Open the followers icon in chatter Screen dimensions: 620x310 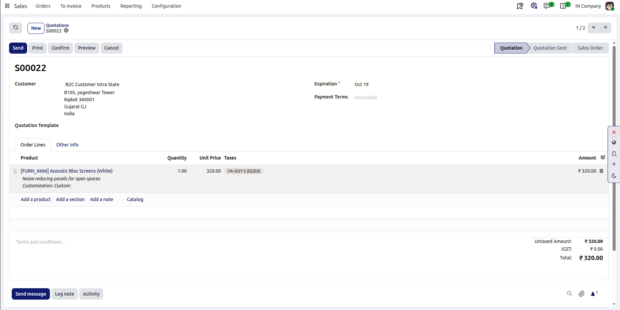(x=594, y=294)
